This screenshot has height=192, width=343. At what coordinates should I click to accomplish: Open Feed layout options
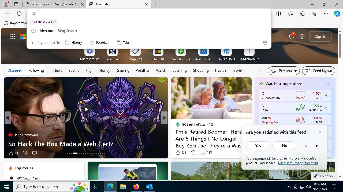point(319,71)
